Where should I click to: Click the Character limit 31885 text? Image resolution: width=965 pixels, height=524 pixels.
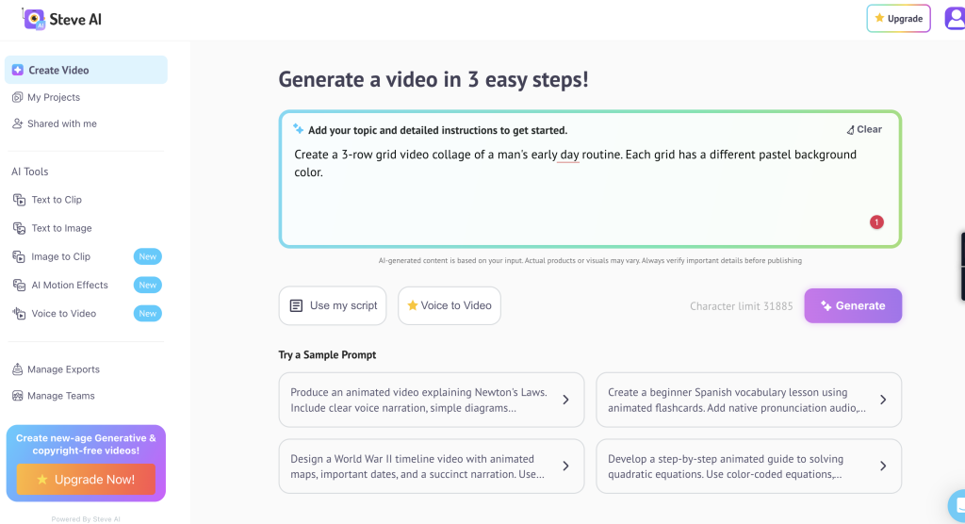tap(741, 306)
